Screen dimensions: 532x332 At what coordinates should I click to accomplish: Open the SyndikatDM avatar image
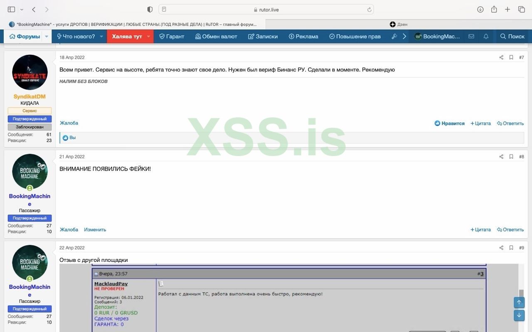pos(30,72)
